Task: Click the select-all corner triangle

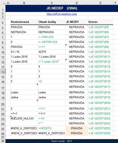Action: [x=4, y=3]
